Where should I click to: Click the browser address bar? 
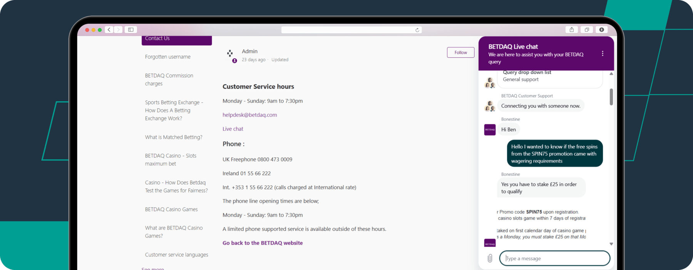pos(352,30)
